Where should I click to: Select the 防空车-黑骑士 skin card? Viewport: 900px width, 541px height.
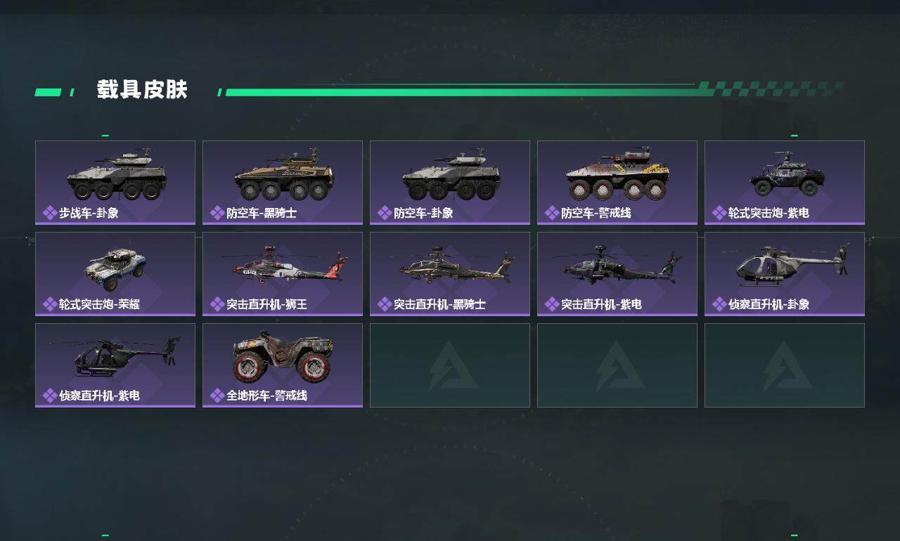[283, 183]
